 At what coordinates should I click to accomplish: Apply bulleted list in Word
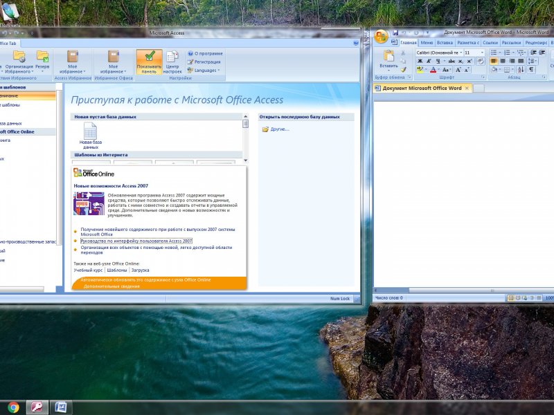[x=494, y=53]
